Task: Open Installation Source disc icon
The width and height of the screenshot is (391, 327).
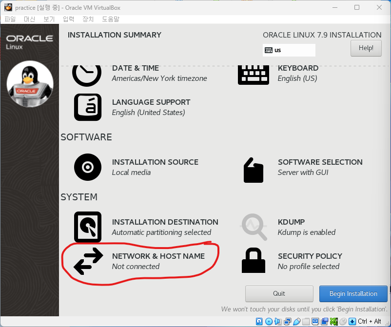Action: coord(88,167)
